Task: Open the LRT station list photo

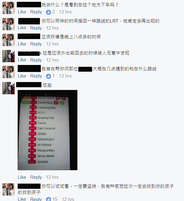Action: click(x=48, y=130)
